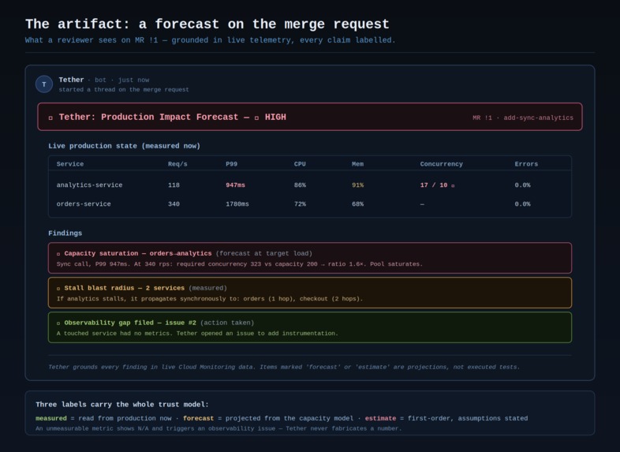Click the 72% CPU value
This screenshot has width=620, height=452.
(x=300, y=204)
